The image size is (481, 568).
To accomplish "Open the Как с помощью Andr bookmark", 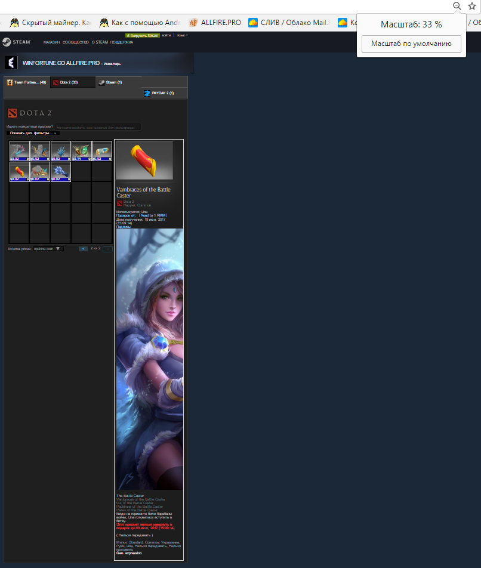I will (x=140, y=23).
